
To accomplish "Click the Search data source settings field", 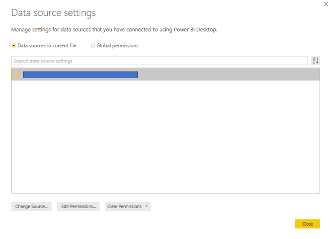I will tap(159, 61).
